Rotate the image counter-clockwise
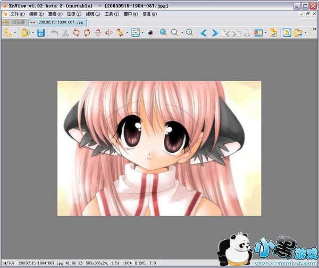319x268 pixels. click(x=76, y=33)
